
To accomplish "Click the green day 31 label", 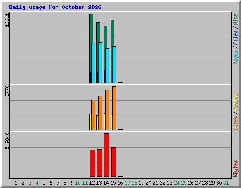I will click(226, 183).
